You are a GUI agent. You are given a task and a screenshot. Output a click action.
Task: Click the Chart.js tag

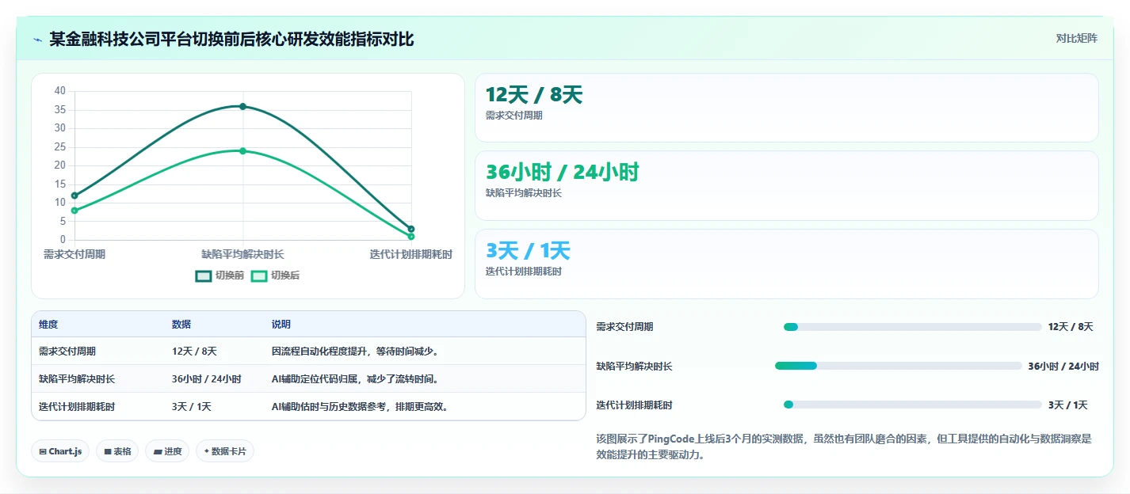[61, 451]
